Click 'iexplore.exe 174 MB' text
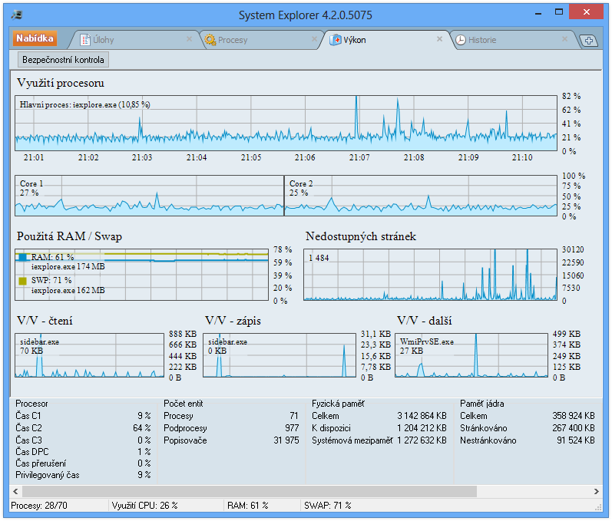The height and width of the screenshot is (521, 612). point(68,267)
